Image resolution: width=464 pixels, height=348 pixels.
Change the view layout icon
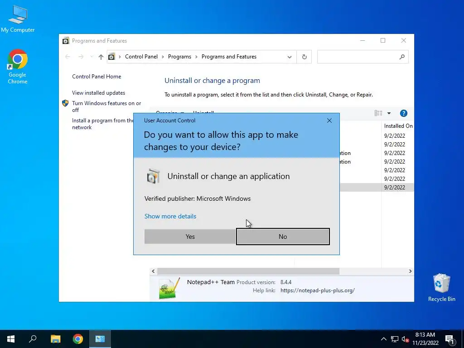click(378, 113)
